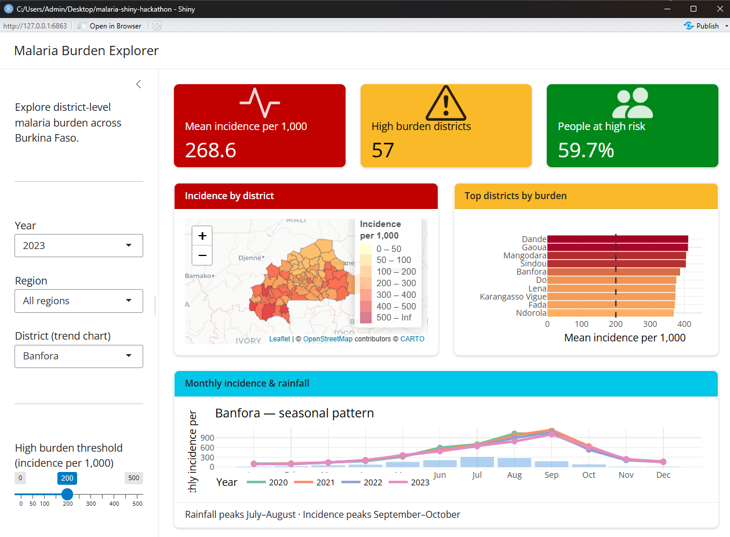Click the warning triangle icon on yellow card
Viewport: 730px width, 537px height.
(x=446, y=103)
